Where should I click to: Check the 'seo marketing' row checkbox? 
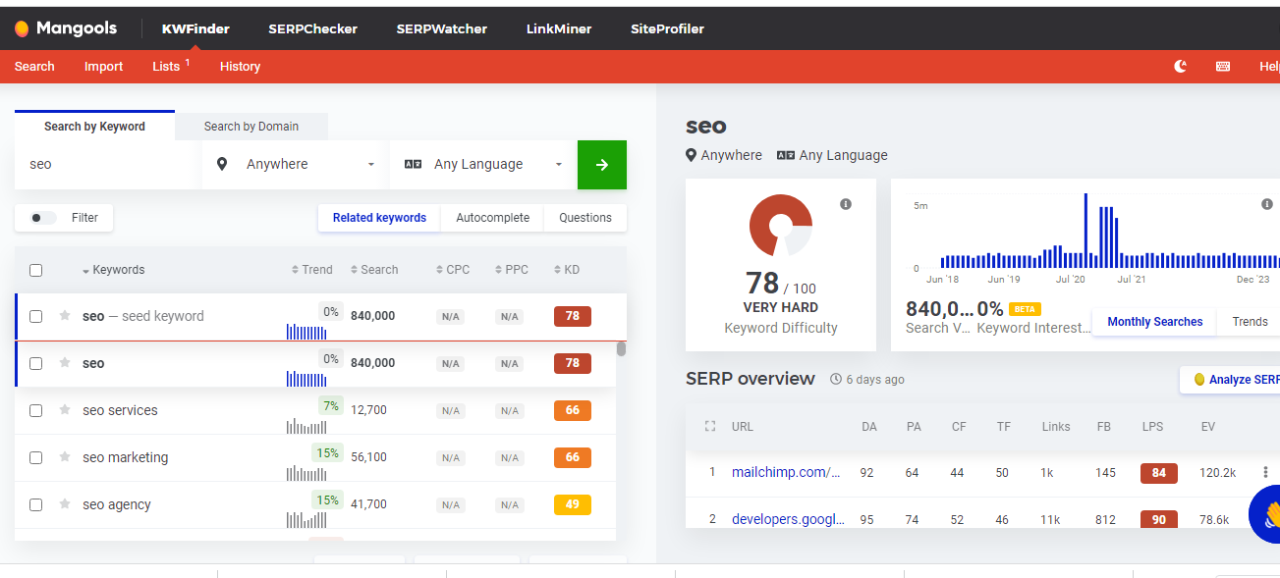(36, 457)
